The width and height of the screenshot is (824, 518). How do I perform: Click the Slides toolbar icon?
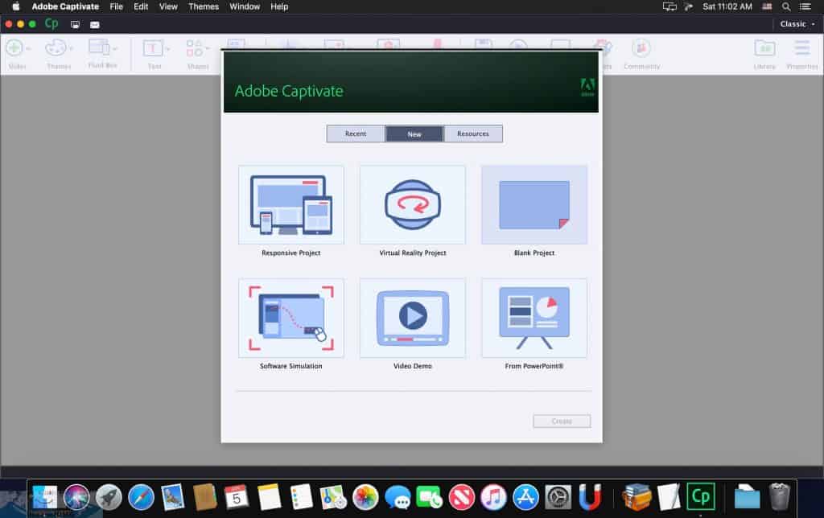tap(14, 48)
